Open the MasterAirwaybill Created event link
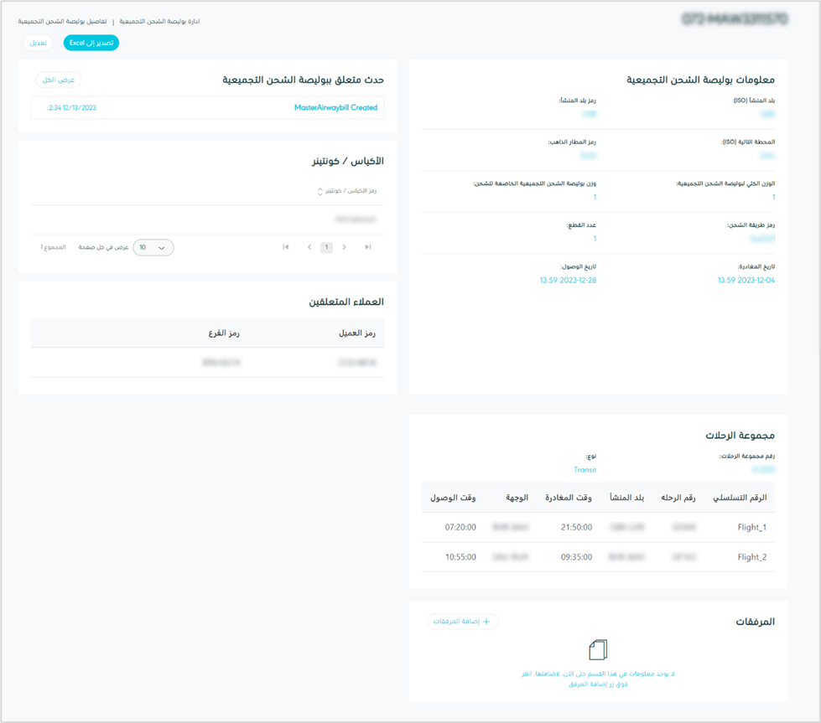 tap(335, 108)
